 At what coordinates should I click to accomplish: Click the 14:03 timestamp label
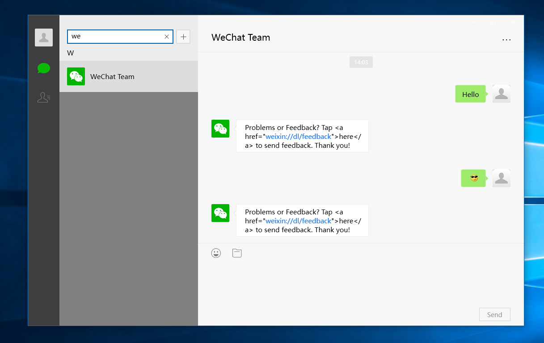point(361,62)
